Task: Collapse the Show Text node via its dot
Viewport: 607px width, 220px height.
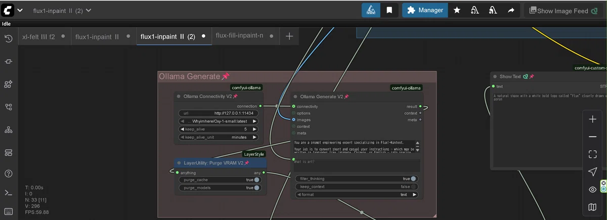Action: click(495, 76)
